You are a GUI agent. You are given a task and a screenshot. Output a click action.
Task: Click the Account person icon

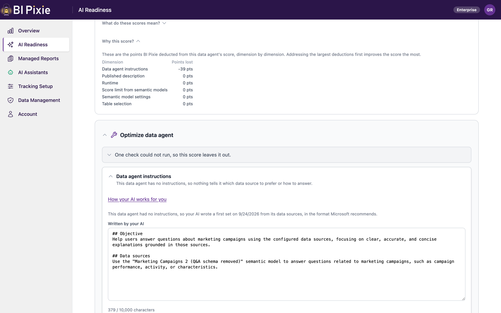11,114
